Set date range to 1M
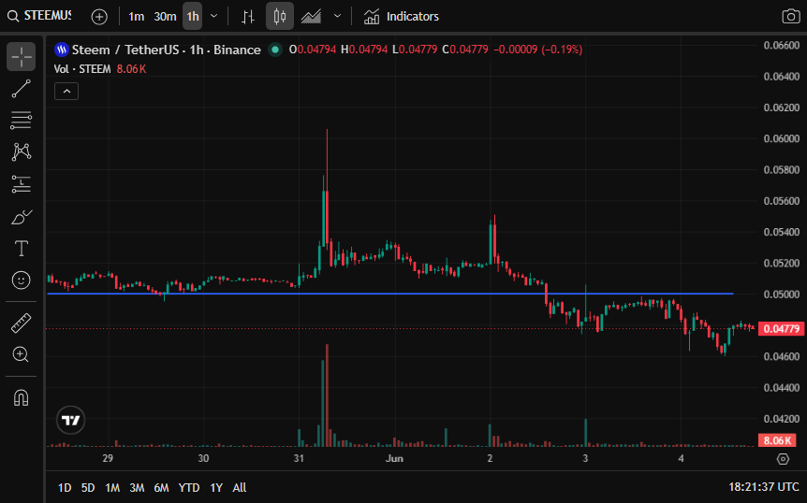The height and width of the screenshot is (503, 807). [x=112, y=488]
